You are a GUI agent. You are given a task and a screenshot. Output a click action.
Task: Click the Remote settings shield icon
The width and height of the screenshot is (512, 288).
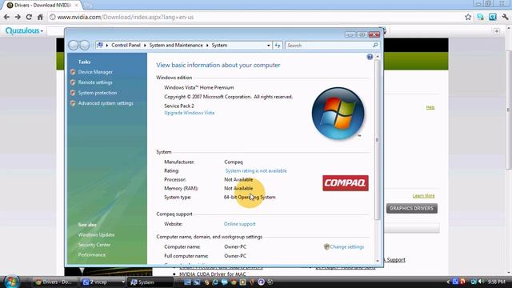pos(73,82)
